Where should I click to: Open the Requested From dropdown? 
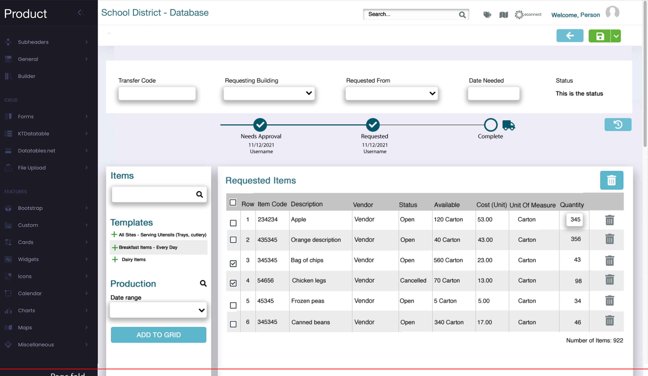pos(391,93)
